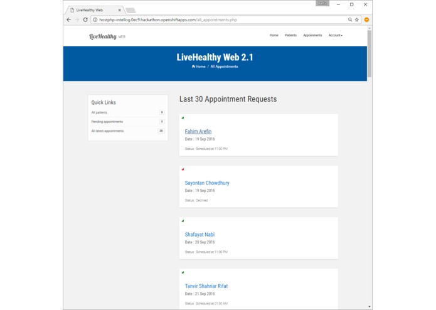Click red status marker on Sayontan Chowdhury card
Viewport: 436px width, 310px height.
tap(183, 169)
